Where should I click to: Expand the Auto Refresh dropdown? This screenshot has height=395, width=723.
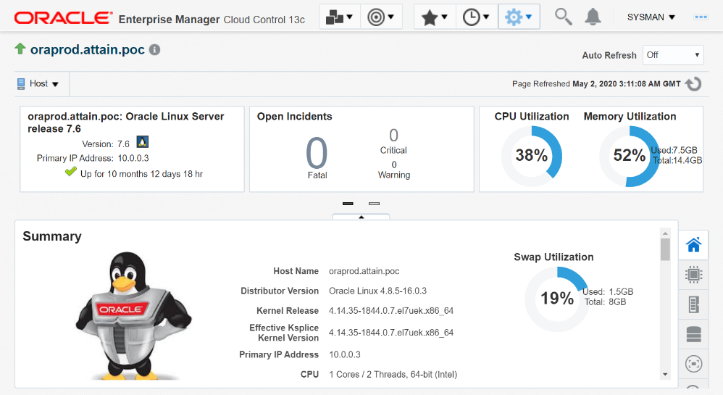tap(673, 55)
